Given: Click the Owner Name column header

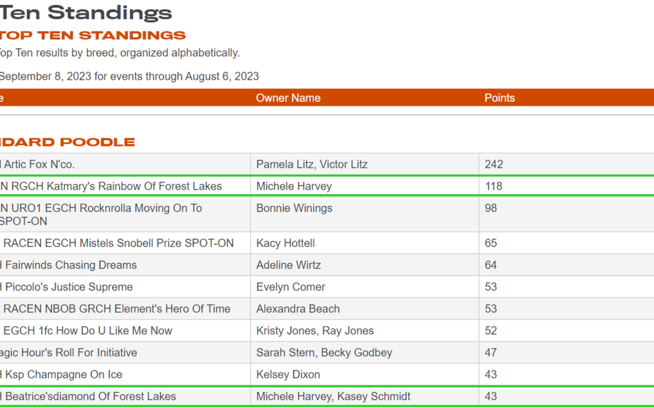Looking at the screenshot, I should [288, 98].
